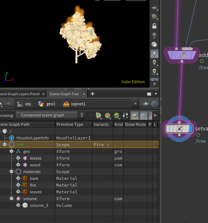Click the headlight bulb icon in viewport toolbar

click(x=154, y=54)
